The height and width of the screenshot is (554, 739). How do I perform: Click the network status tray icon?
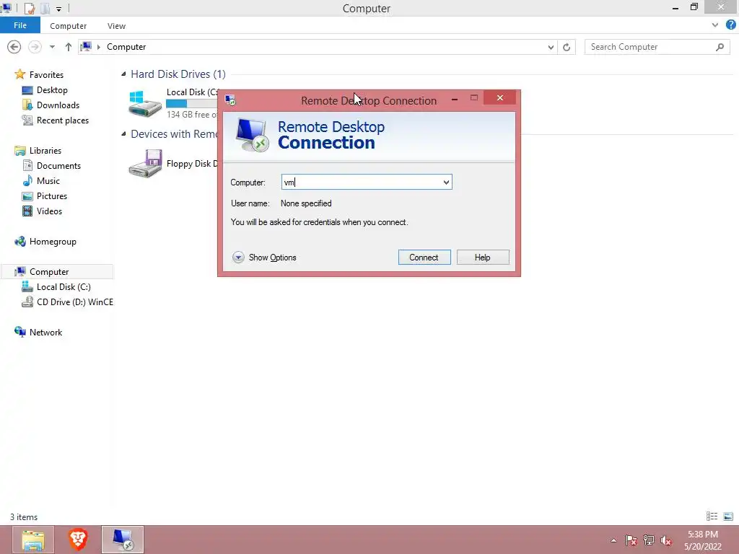pos(649,540)
